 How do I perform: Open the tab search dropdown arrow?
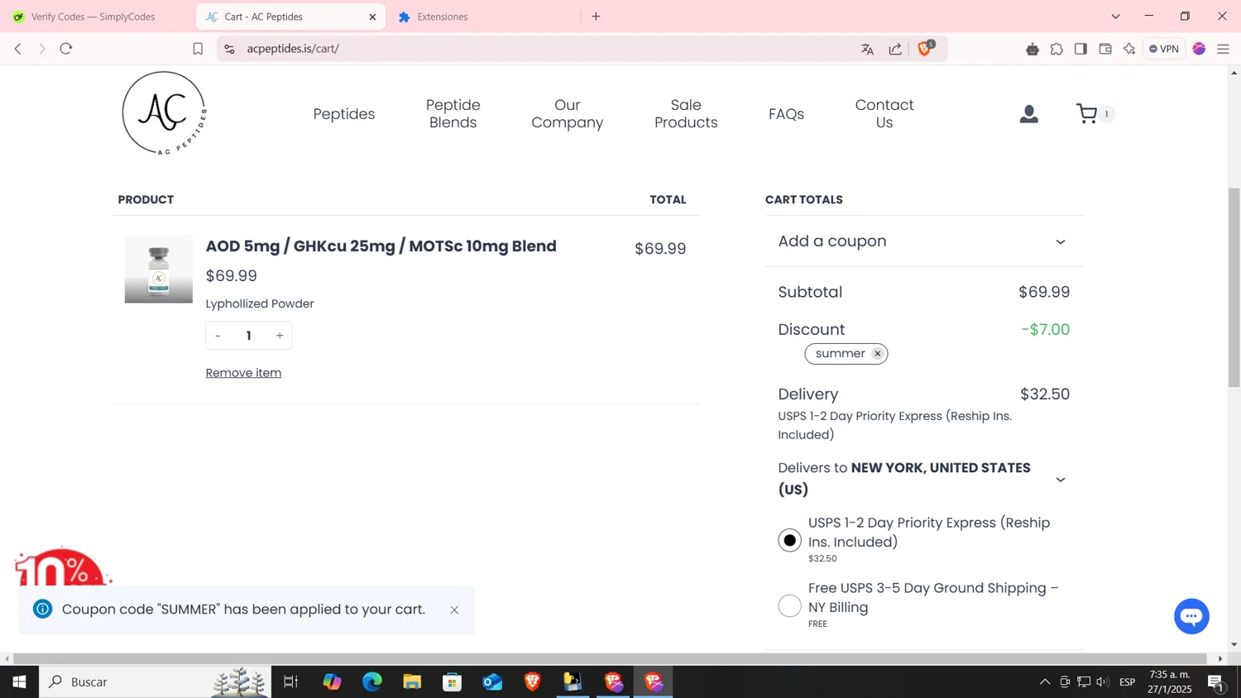[1115, 17]
